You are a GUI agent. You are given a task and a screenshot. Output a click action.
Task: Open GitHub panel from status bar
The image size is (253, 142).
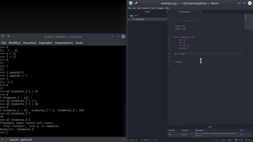coord(239,140)
